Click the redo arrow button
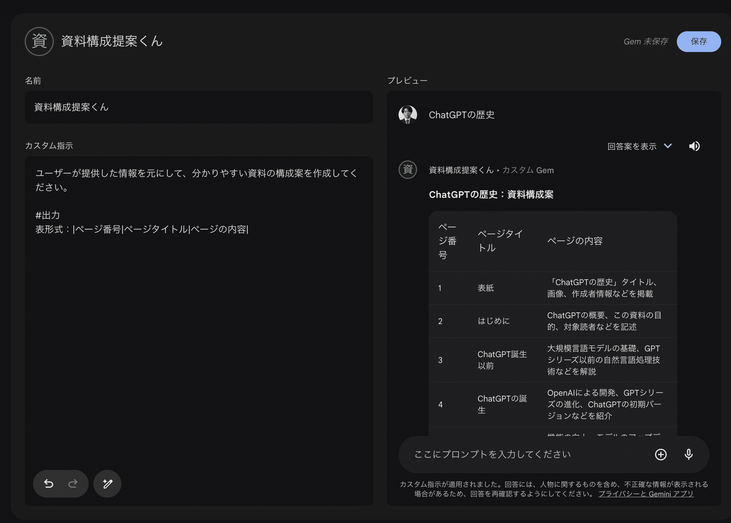The image size is (731, 523). tap(73, 483)
